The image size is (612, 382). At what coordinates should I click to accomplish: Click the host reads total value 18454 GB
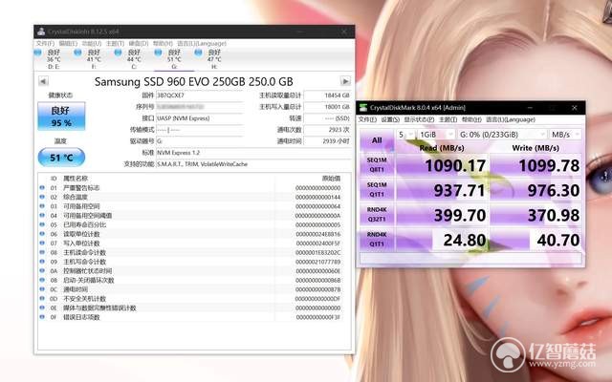click(327, 95)
